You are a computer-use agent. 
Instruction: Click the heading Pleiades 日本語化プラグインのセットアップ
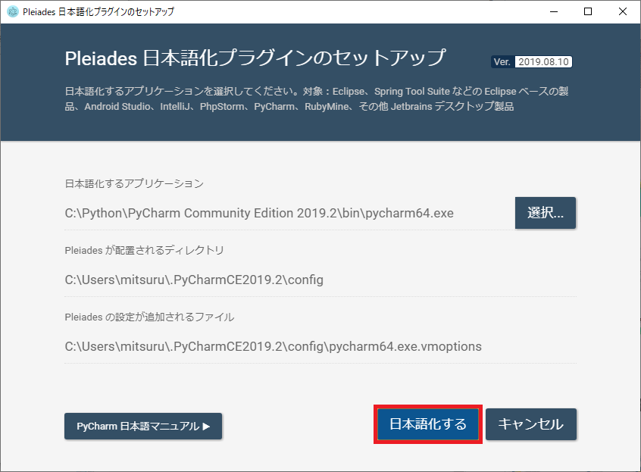[255, 58]
